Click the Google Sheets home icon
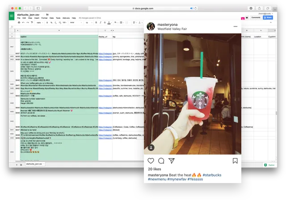This screenshot has height=200, width=286. pyautogui.click(x=12, y=16)
